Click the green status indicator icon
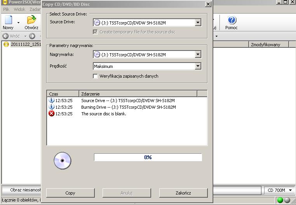This screenshot has height=205, width=296. [280, 200]
